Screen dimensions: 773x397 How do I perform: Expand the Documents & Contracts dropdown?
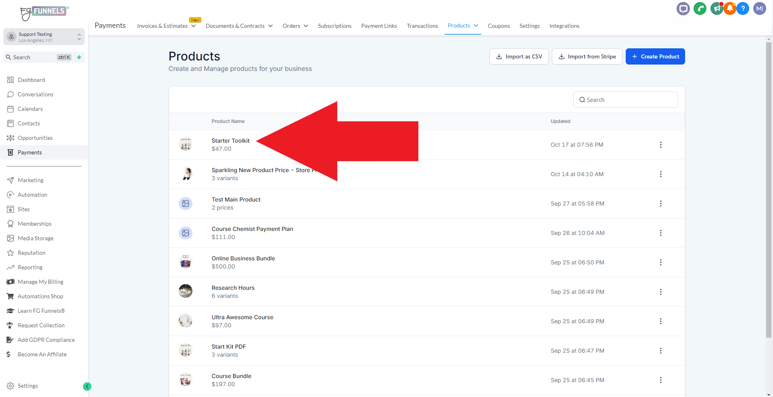[x=270, y=26]
